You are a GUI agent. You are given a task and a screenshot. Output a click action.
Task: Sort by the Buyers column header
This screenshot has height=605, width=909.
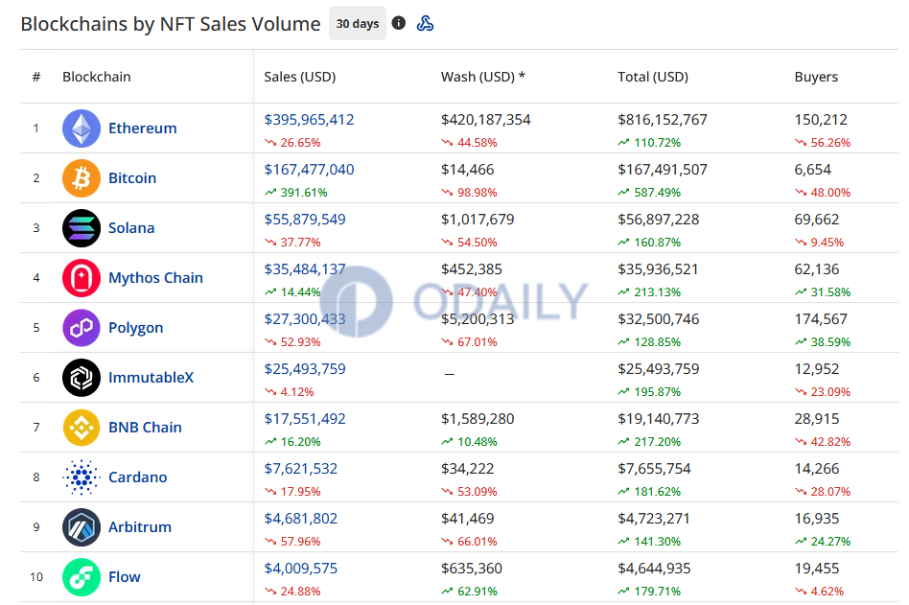[x=816, y=77]
